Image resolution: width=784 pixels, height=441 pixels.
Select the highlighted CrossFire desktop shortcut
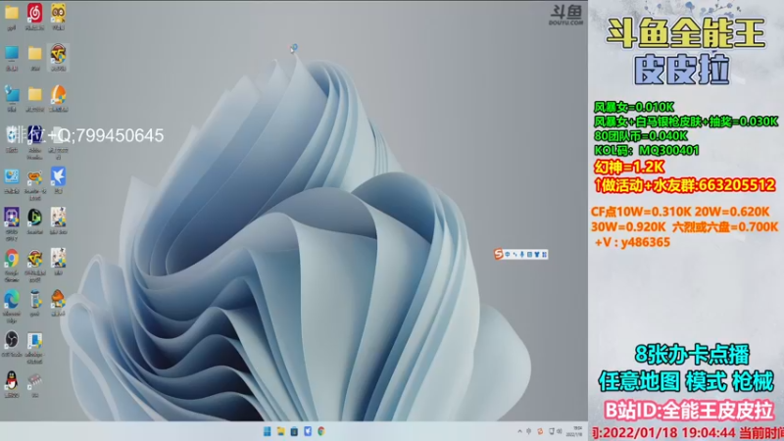pos(58,57)
